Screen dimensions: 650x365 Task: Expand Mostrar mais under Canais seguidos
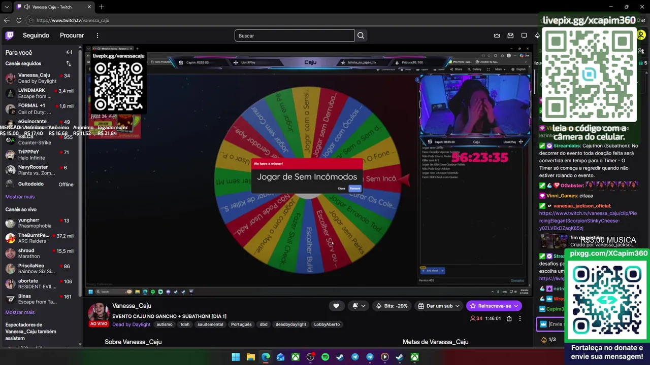pyautogui.click(x=20, y=197)
